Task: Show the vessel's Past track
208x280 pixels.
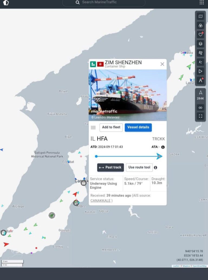Action: click(x=110, y=167)
